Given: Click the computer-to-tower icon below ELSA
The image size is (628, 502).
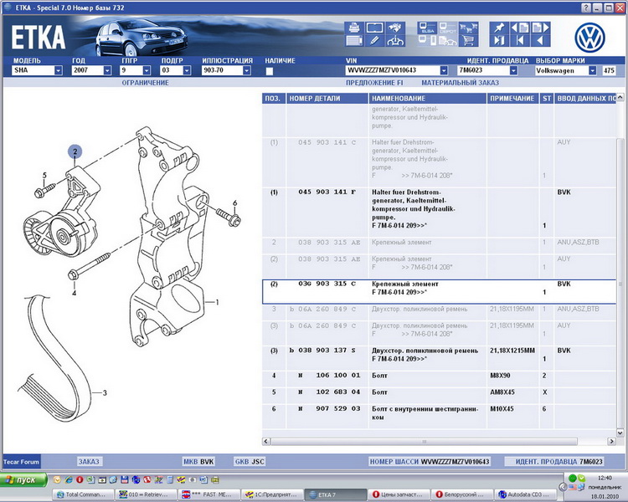Looking at the screenshot, I should (x=427, y=40).
